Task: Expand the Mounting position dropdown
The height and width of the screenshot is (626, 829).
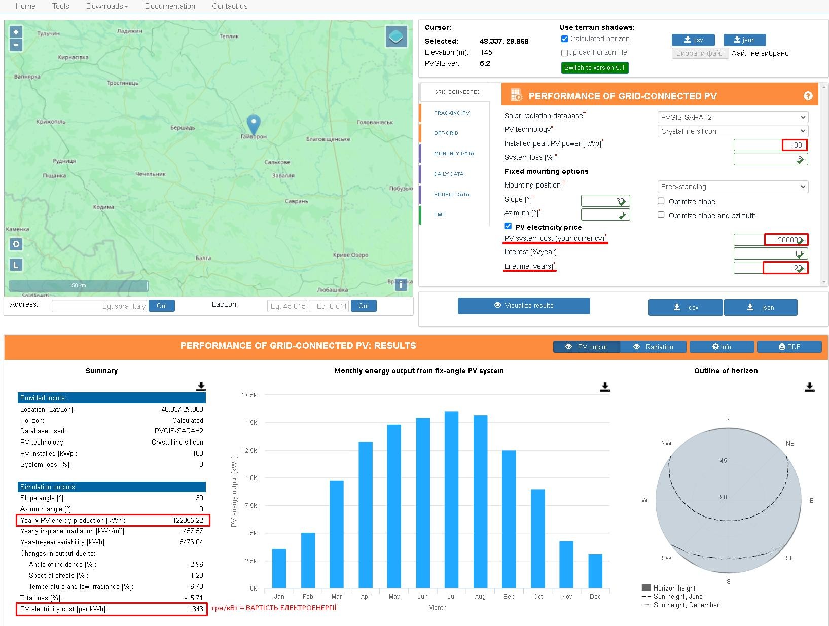Action: click(732, 187)
